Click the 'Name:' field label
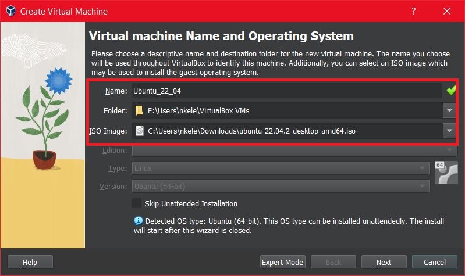 tap(116, 91)
